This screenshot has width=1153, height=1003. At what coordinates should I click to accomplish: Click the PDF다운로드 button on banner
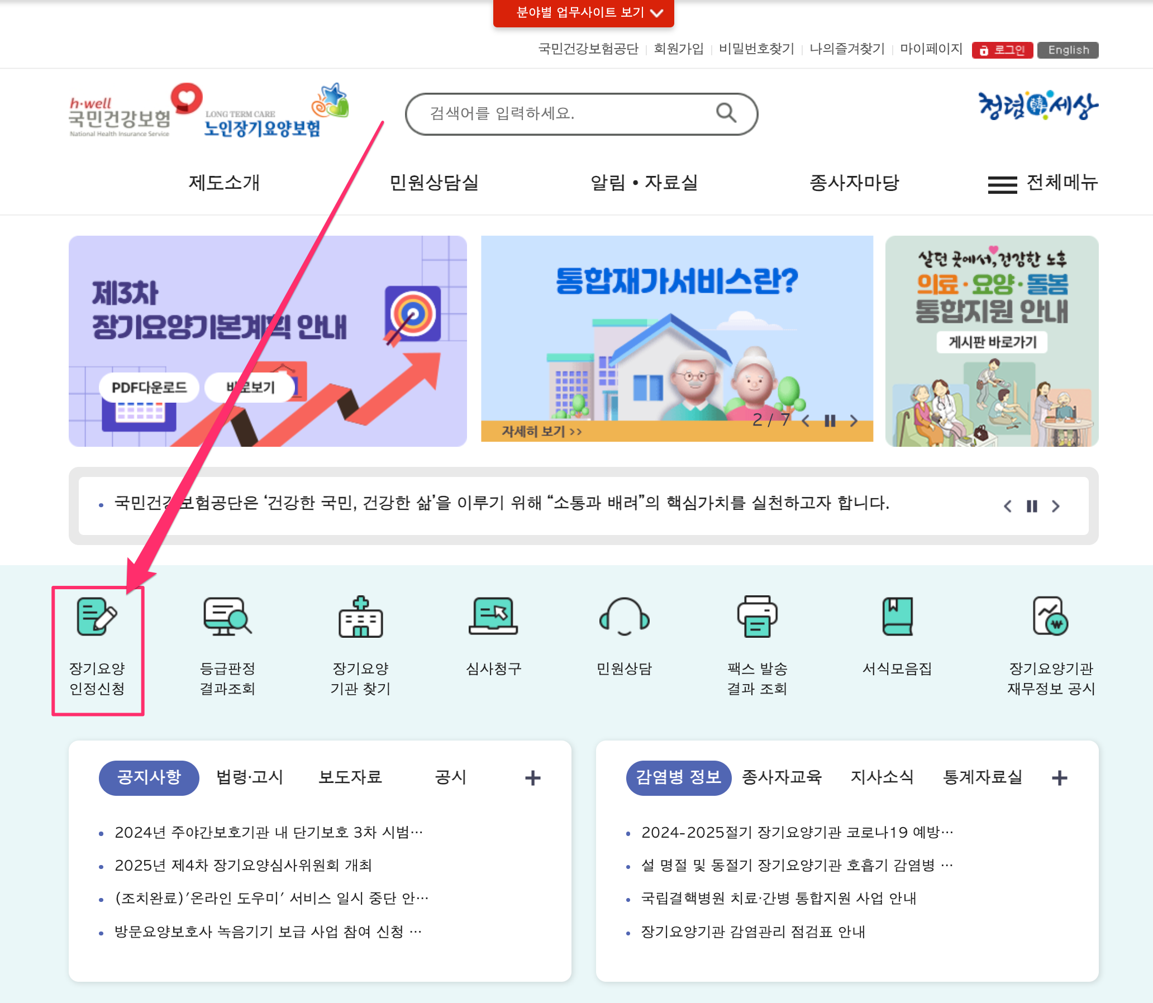(149, 388)
